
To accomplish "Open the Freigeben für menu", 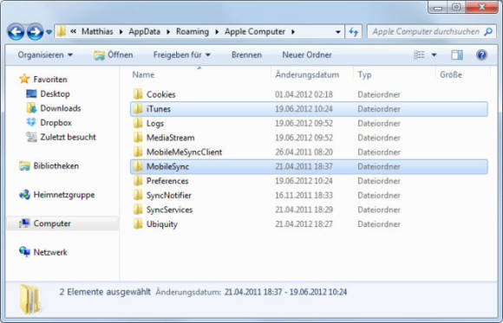I will [181, 55].
